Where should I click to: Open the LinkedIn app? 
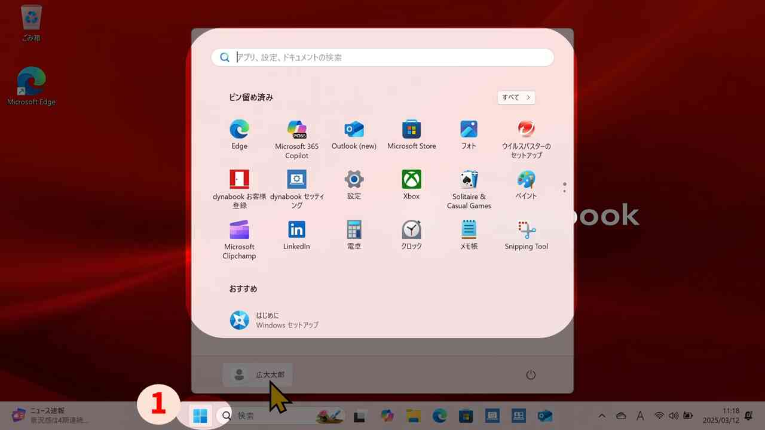click(x=296, y=235)
